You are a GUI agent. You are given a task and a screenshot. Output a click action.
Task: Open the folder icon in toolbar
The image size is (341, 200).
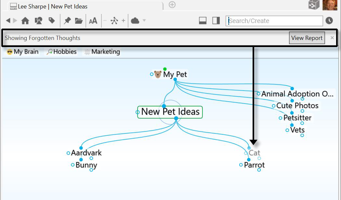[79, 21]
